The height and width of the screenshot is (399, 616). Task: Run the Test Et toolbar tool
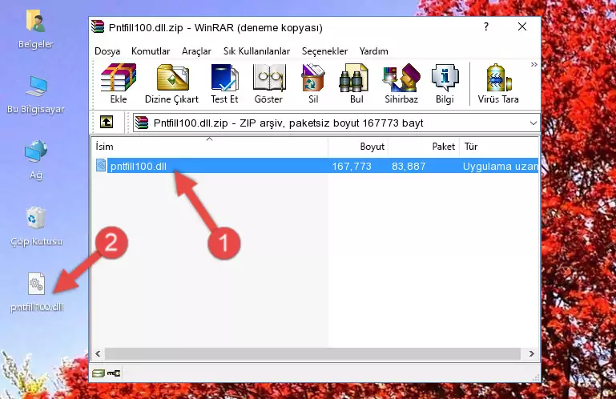click(x=224, y=84)
